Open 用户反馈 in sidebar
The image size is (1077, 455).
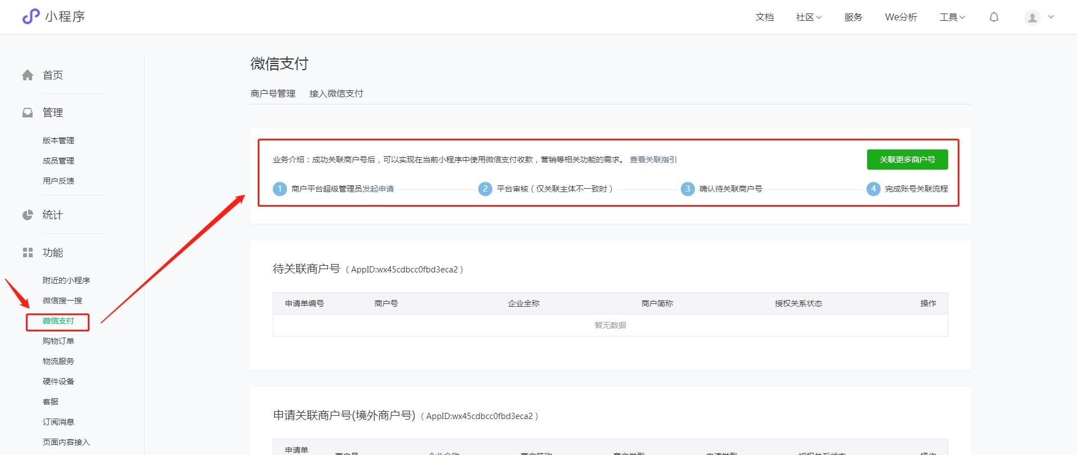(x=59, y=181)
